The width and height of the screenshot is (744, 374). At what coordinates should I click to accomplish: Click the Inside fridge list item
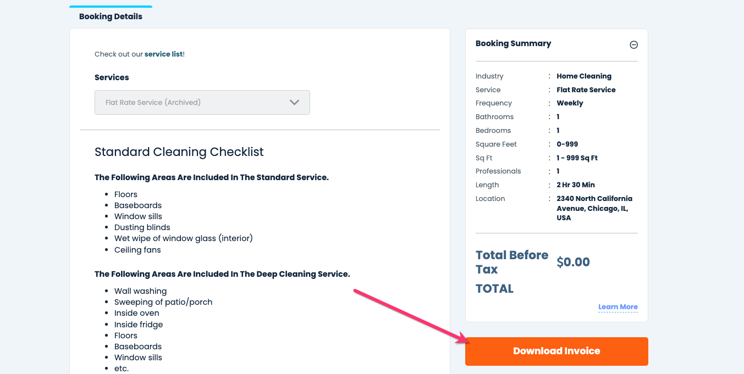point(139,325)
